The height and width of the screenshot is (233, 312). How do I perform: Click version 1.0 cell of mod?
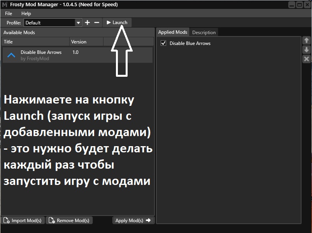click(75, 52)
